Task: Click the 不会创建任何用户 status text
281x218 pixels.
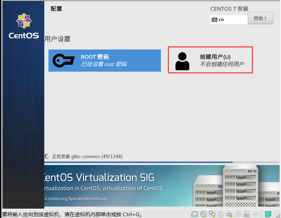Action: click(222, 64)
